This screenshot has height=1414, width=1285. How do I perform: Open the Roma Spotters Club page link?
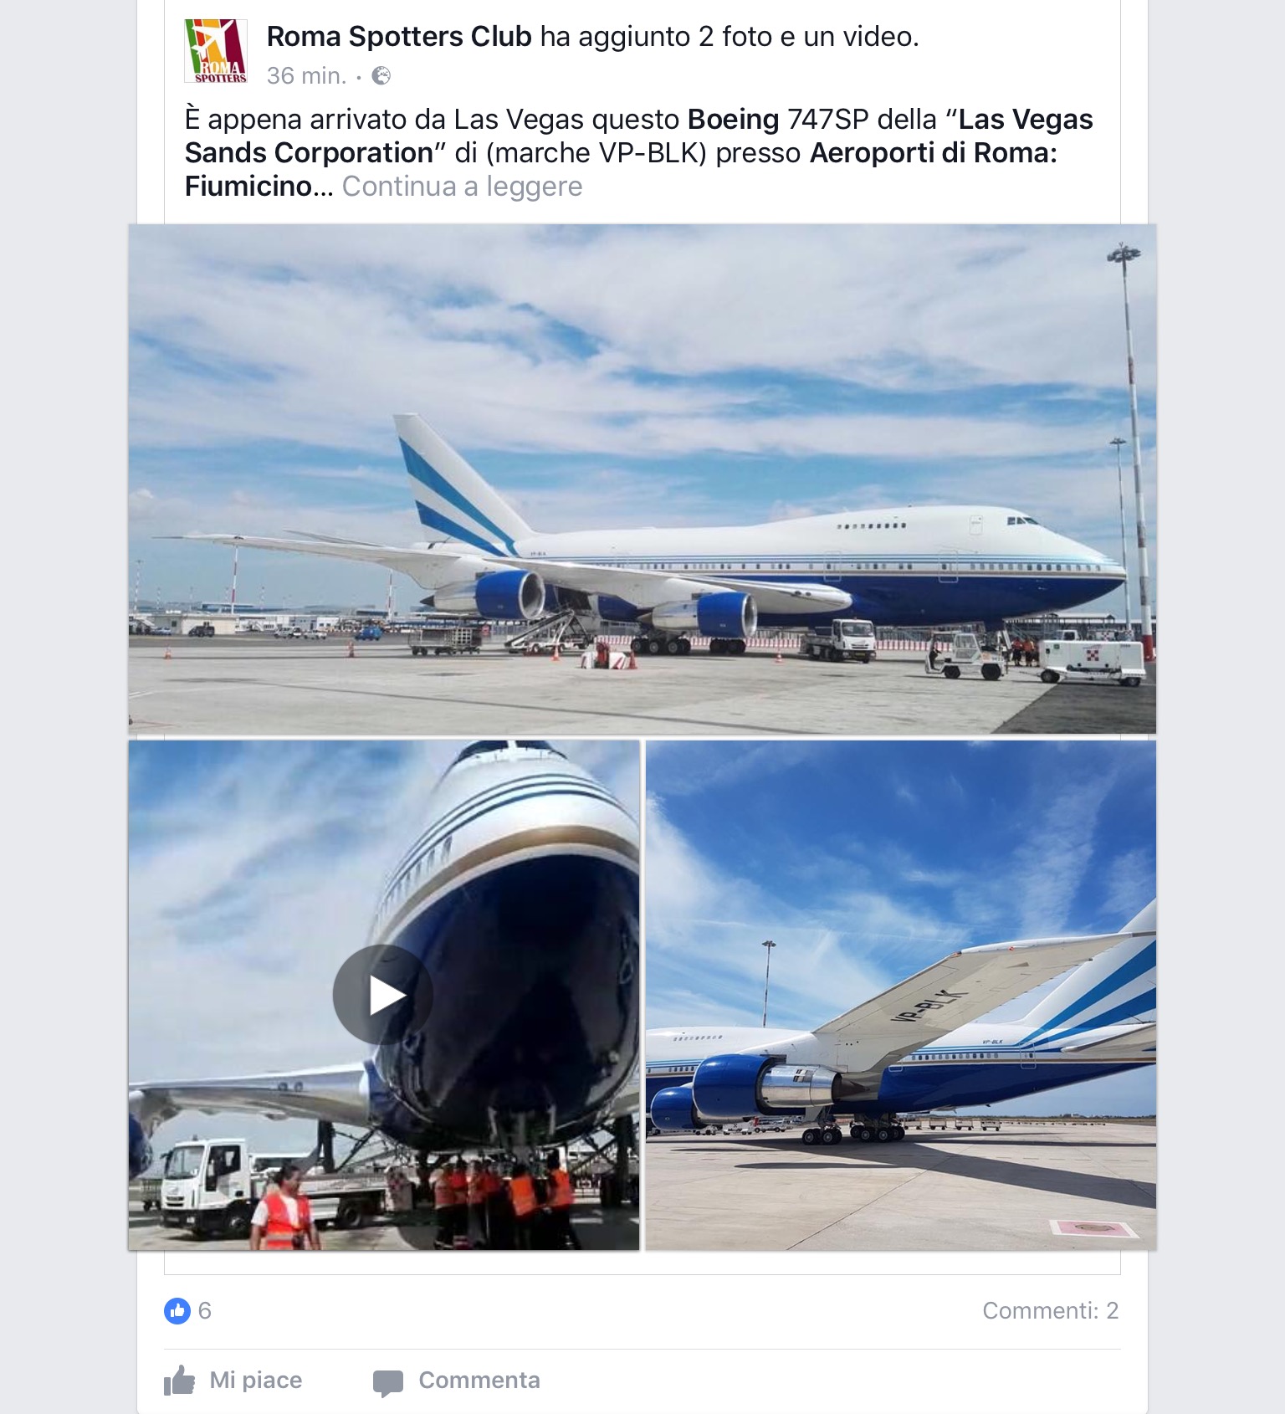pos(399,37)
